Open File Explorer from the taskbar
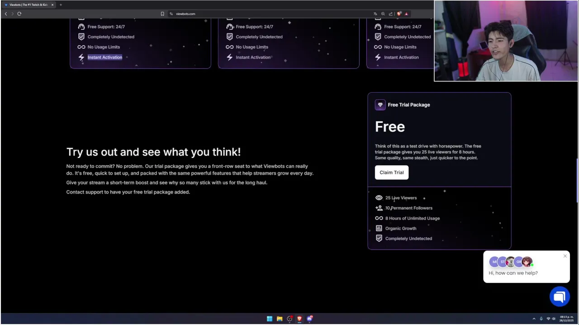 (x=280, y=319)
